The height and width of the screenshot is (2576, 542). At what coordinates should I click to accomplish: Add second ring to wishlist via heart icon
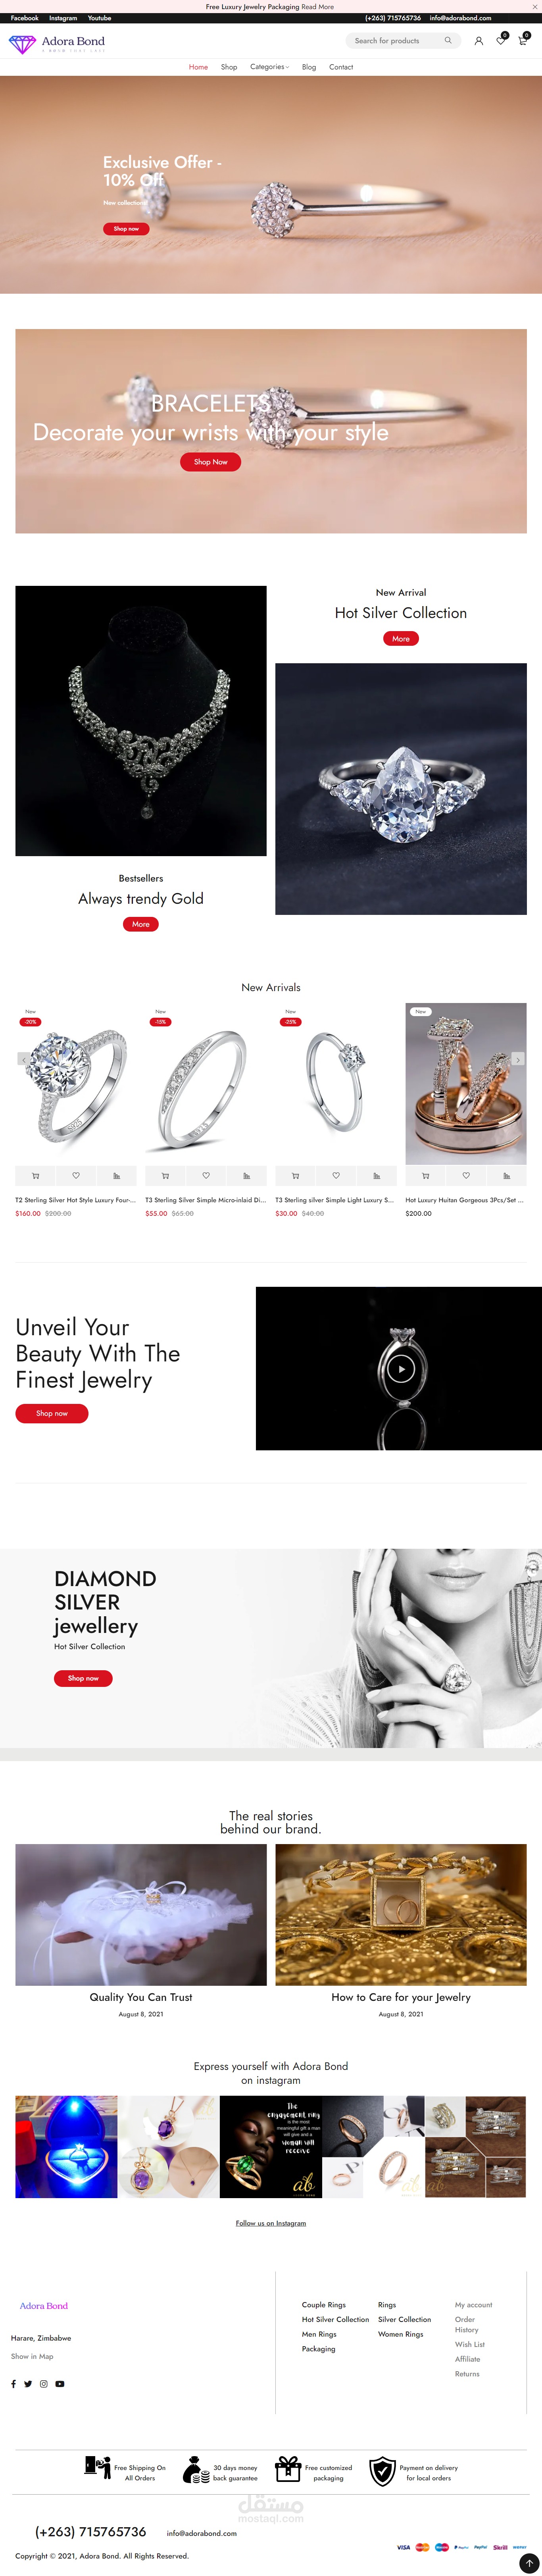[x=206, y=1175]
